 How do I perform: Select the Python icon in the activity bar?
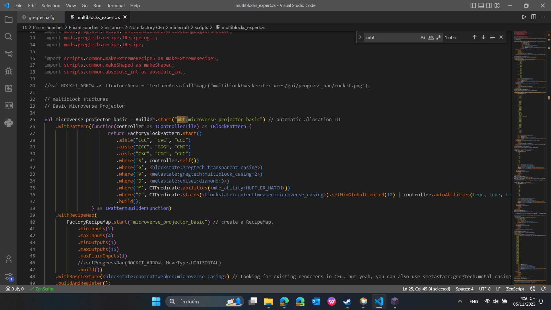tap(8, 123)
